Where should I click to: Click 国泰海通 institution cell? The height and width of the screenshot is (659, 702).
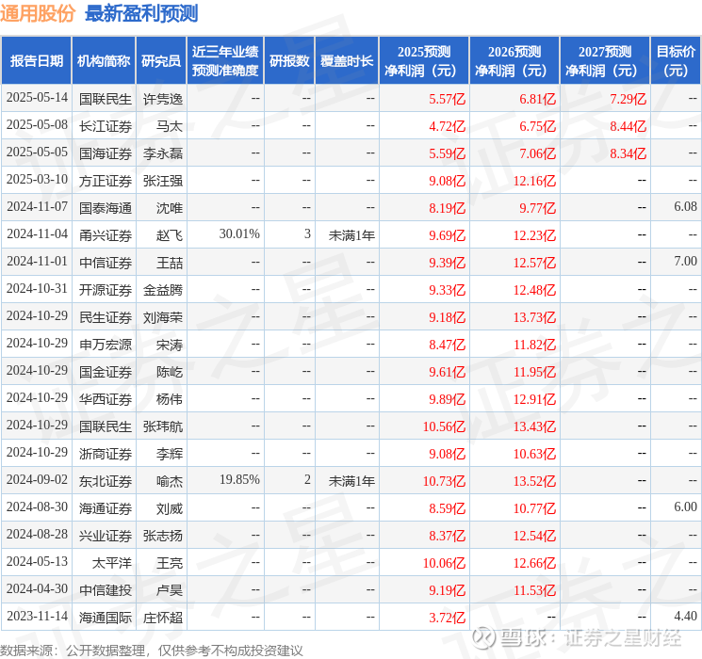click(x=106, y=208)
